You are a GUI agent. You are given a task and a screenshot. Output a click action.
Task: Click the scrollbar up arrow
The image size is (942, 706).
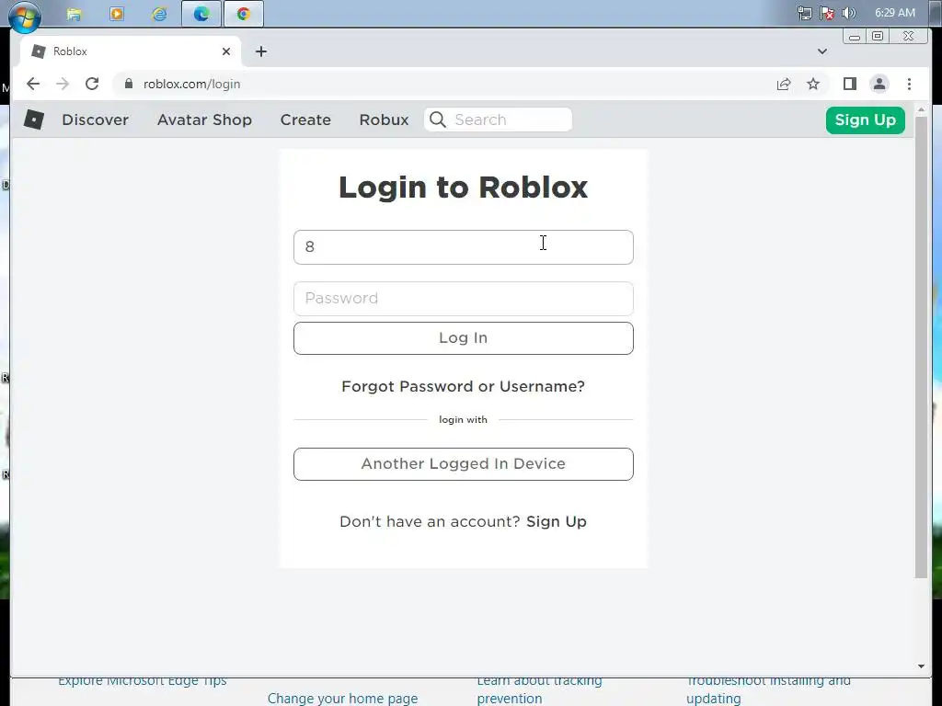click(921, 110)
